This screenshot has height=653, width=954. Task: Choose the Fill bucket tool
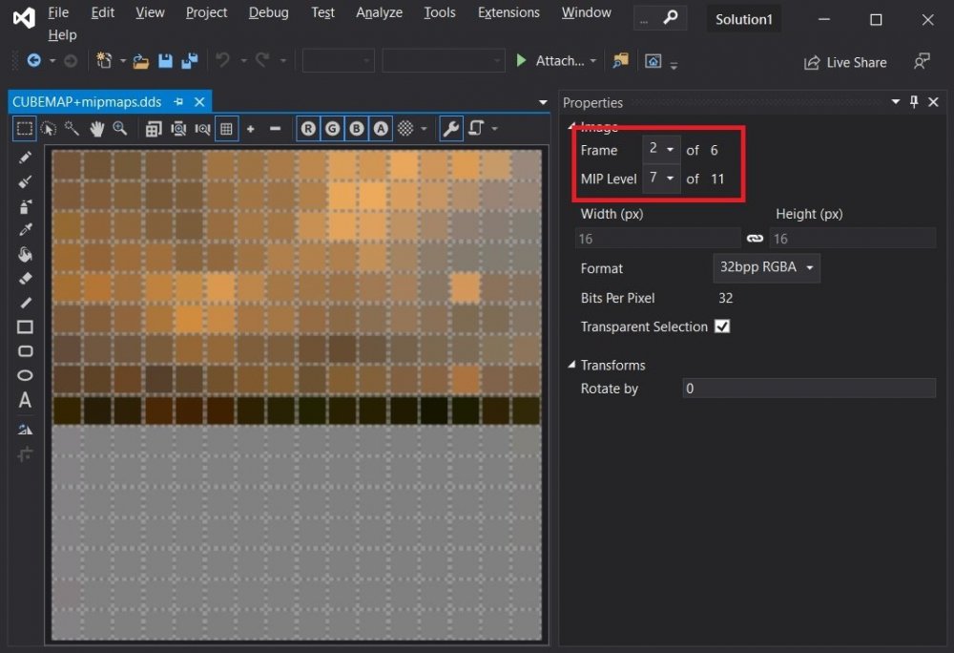(26, 254)
